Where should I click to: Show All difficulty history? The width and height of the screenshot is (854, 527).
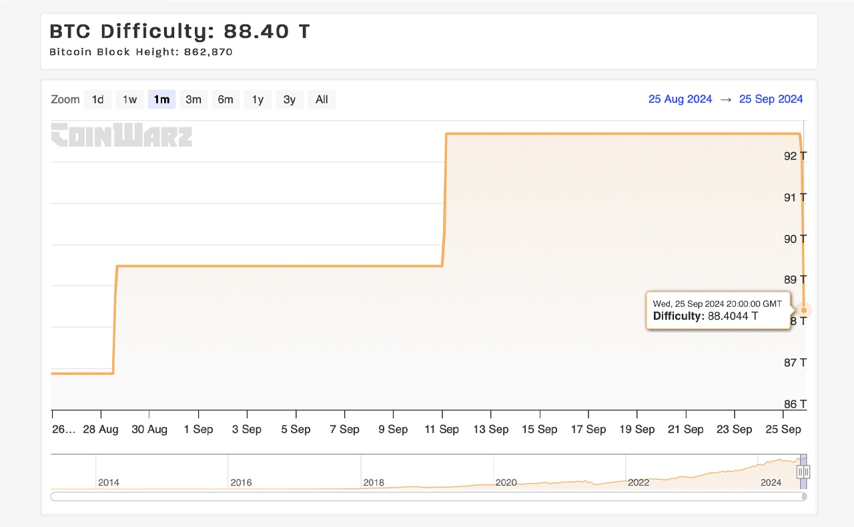pos(322,99)
